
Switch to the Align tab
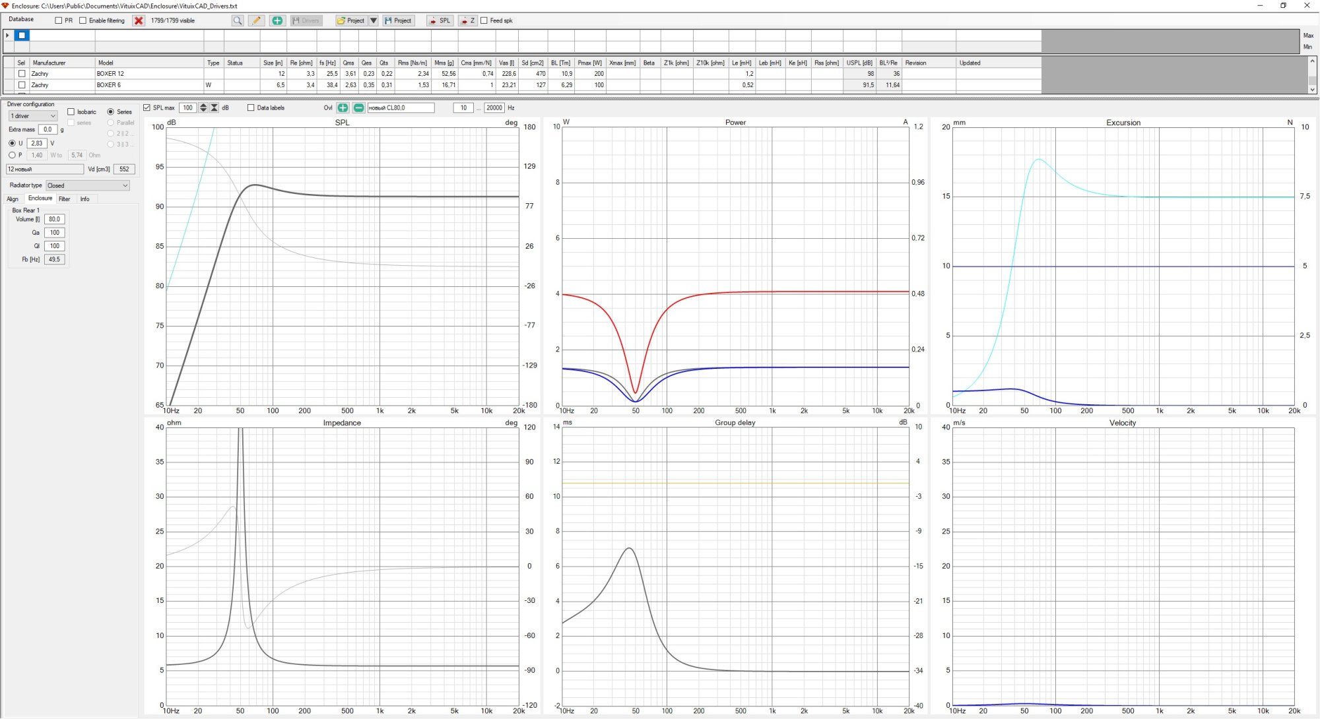pyautogui.click(x=13, y=199)
